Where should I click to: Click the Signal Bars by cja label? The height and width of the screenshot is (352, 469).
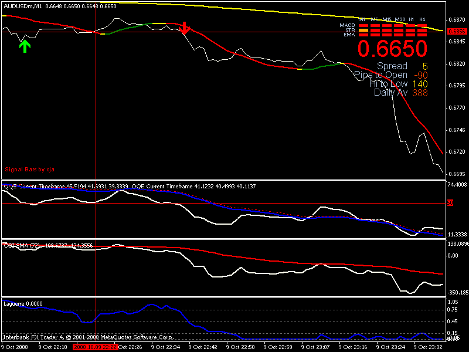[x=29, y=170]
